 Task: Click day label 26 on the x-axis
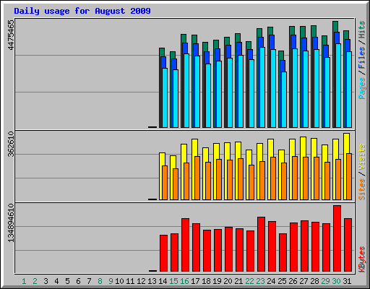(293, 281)
